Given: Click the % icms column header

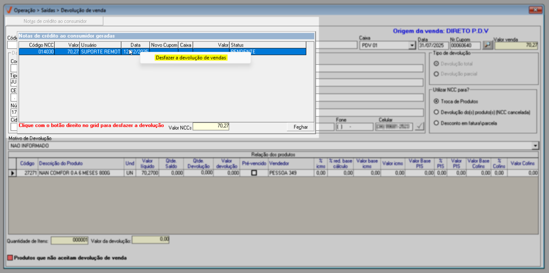Looking at the screenshot, I should (x=320, y=164).
